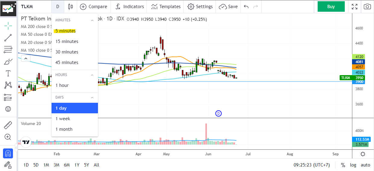The height and width of the screenshot is (171, 374).
Task: Click the 4081 blue price label
Action: click(359, 62)
